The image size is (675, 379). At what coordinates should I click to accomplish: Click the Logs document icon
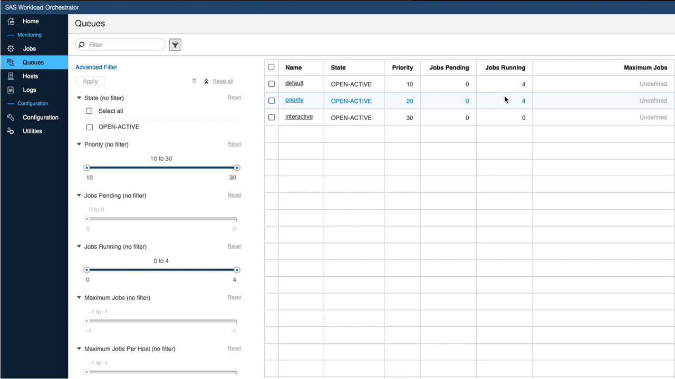click(11, 90)
